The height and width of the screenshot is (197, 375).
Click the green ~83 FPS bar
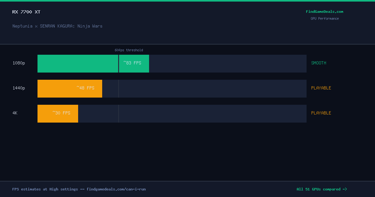click(x=93, y=64)
